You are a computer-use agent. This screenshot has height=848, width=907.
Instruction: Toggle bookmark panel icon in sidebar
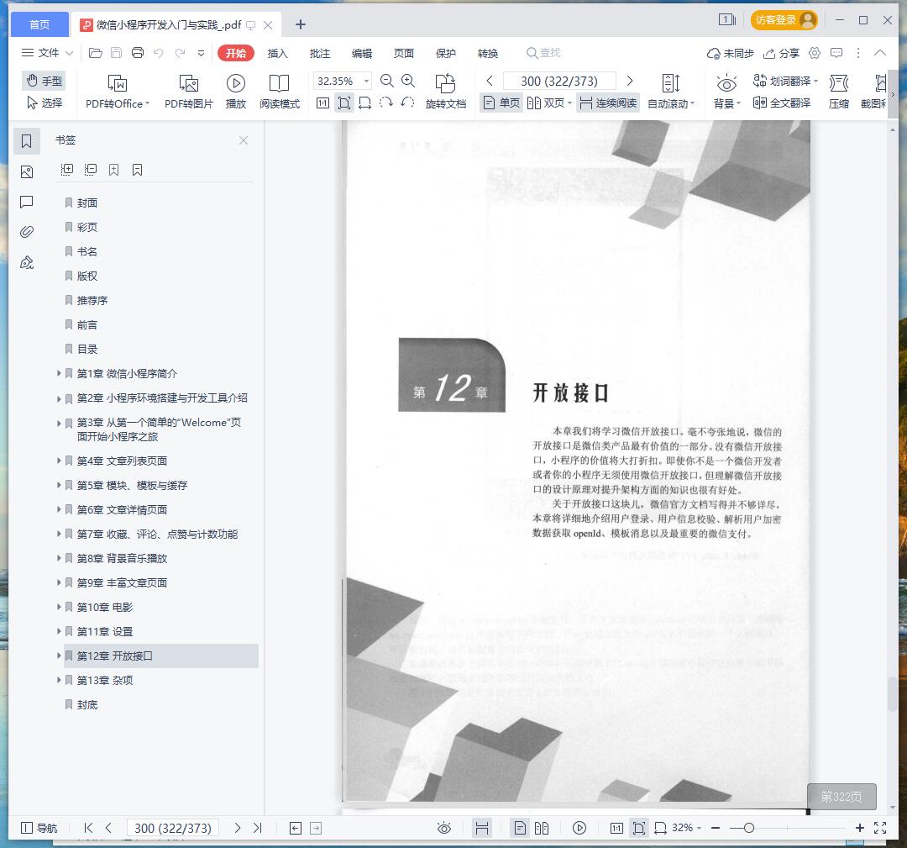click(x=27, y=141)
